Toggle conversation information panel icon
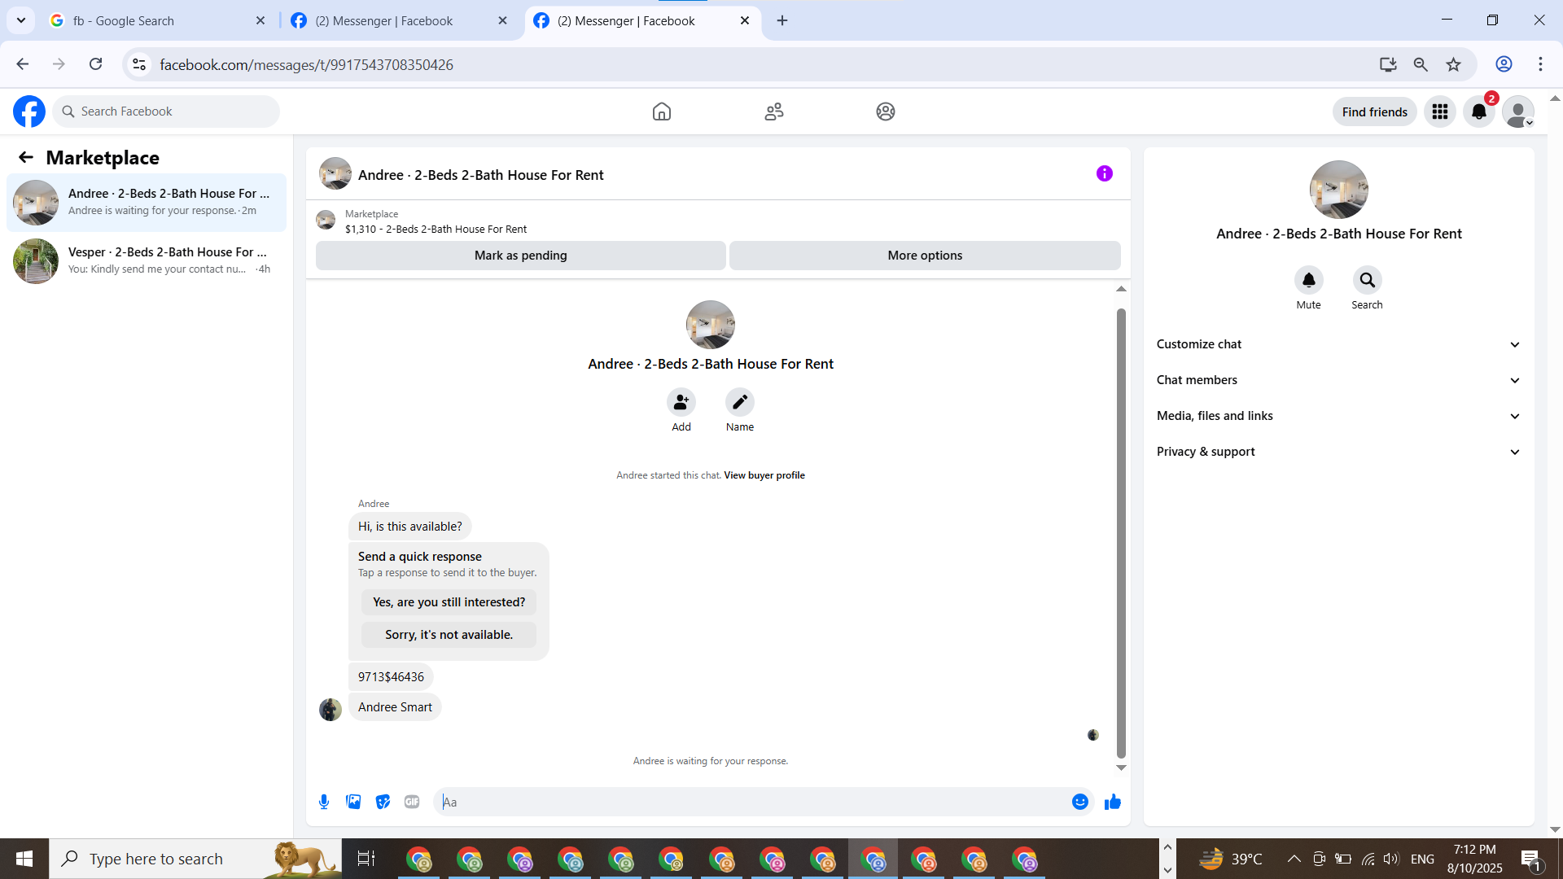1563x879 pixels. 1104,173
